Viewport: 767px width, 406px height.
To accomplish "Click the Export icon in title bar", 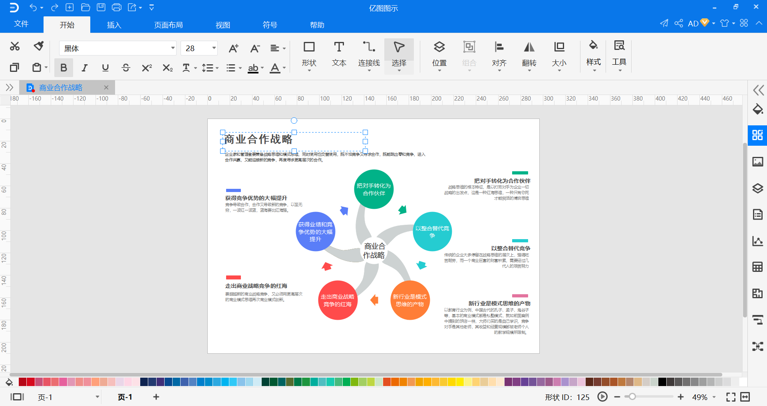I will point(132,7).
